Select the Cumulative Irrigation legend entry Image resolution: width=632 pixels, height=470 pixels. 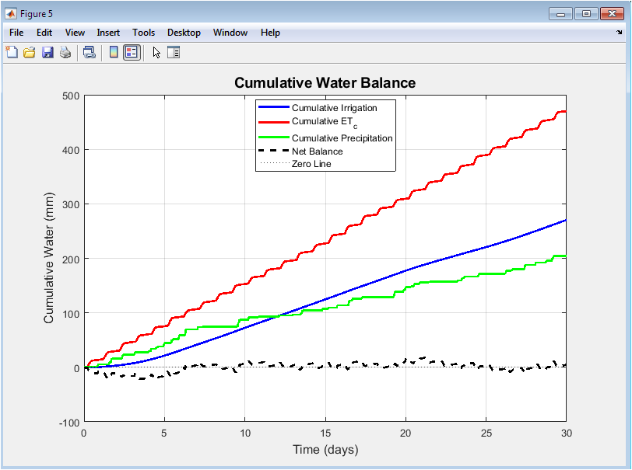pyautogui.click(x=334, y=108)
